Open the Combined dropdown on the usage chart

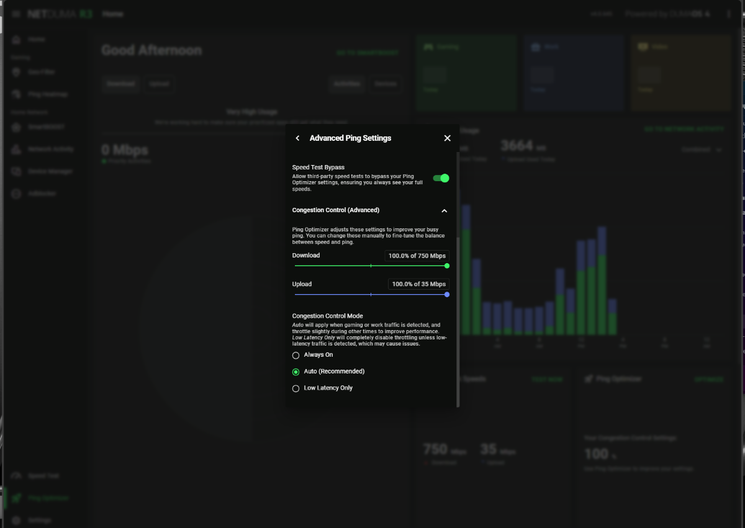tap(702, 150)
